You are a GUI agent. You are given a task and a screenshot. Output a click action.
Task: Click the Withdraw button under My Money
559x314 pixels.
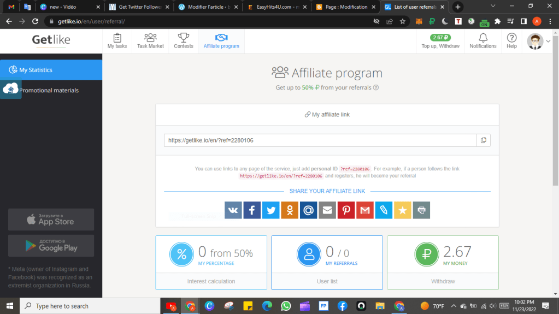tap(443, 281)
